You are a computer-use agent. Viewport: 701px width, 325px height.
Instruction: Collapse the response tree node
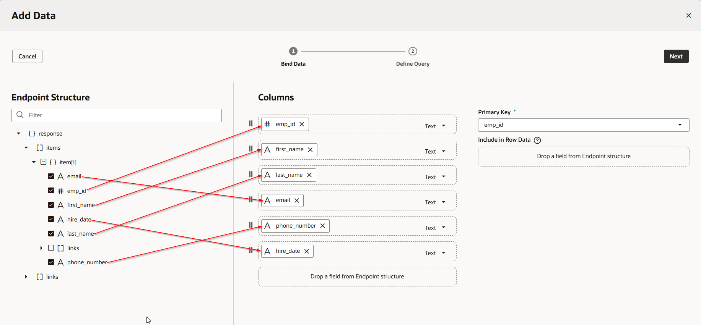coord(18,134)
